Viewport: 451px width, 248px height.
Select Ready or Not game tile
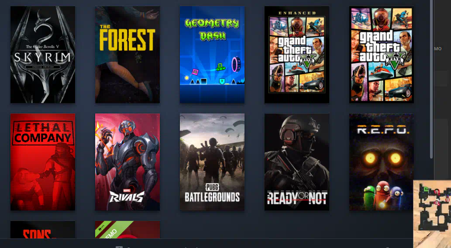pos(297,162)
